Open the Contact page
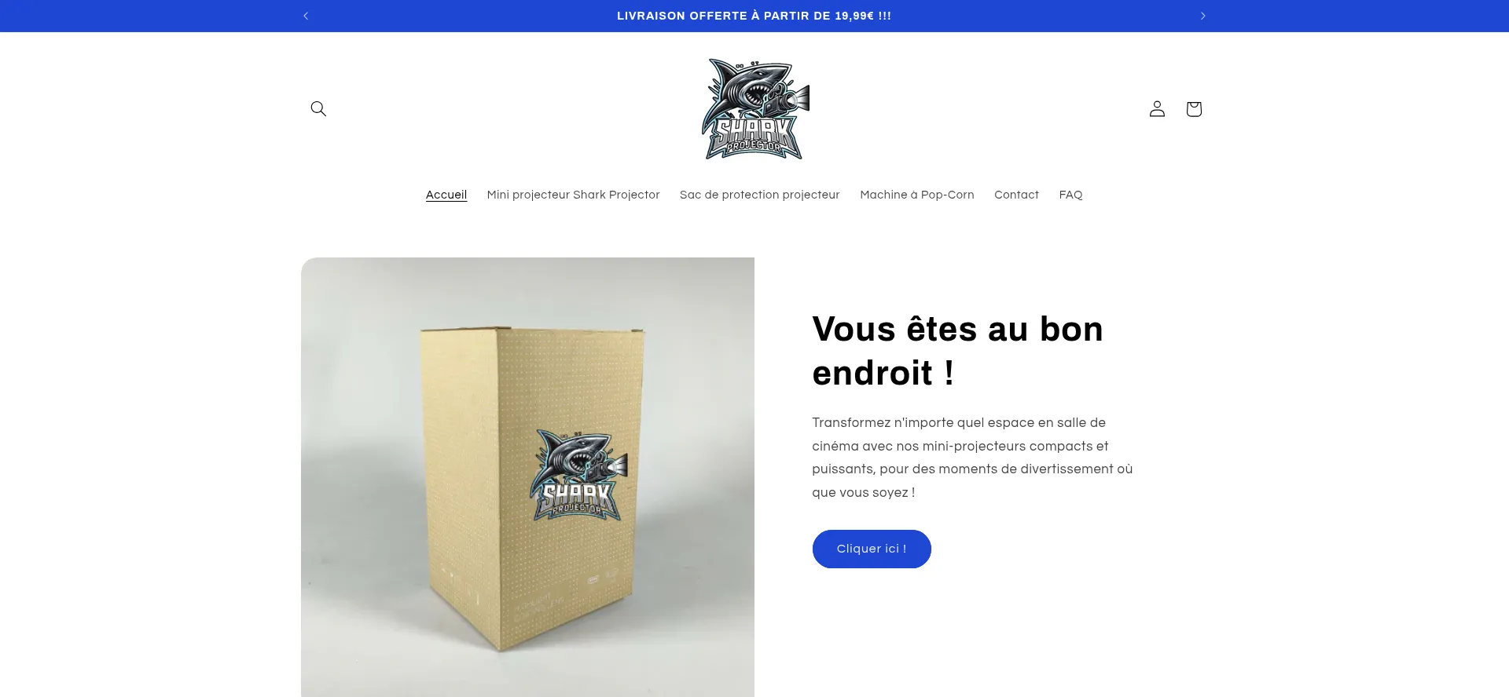Screen dimensions: 1509x697 [x=1016, y=195]
